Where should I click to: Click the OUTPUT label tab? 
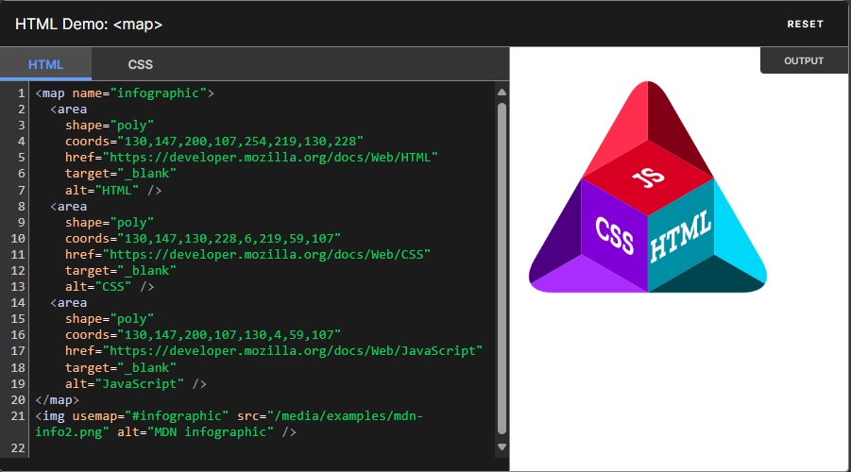tap(803, 61)
